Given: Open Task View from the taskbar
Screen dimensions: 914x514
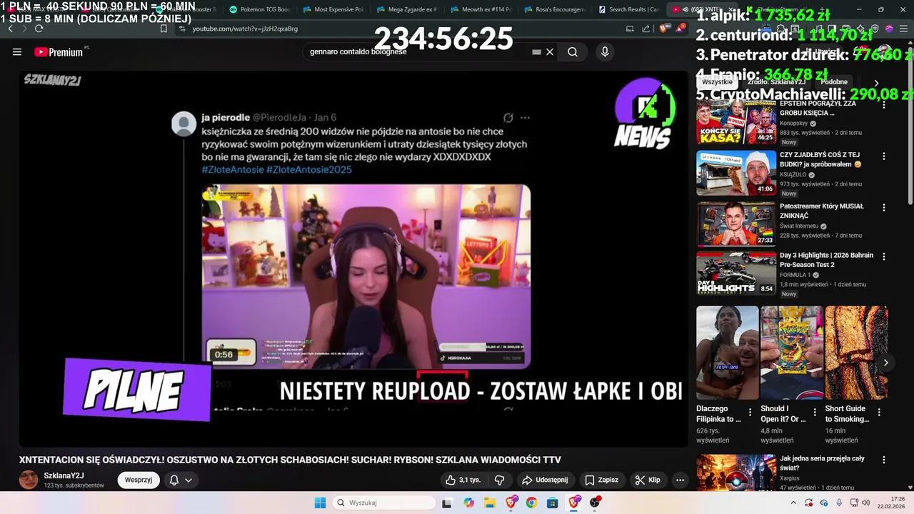Looking at the screenshot, I should pyautogui.click(x=447, y=503).
